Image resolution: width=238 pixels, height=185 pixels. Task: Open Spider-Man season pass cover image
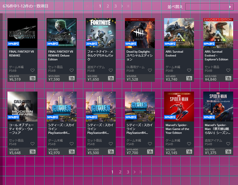click(218, 106)
